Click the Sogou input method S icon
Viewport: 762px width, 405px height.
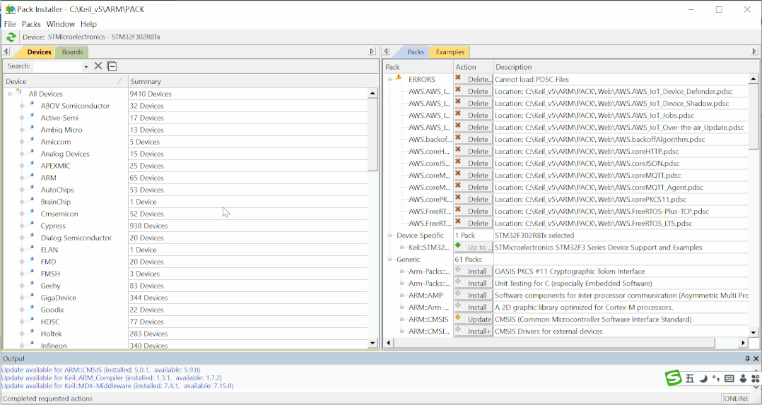[x=674, y=378]
